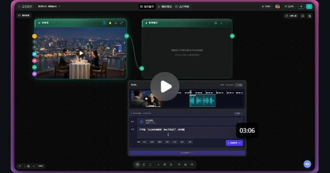Click the pink circle on node sidebar

34,61
